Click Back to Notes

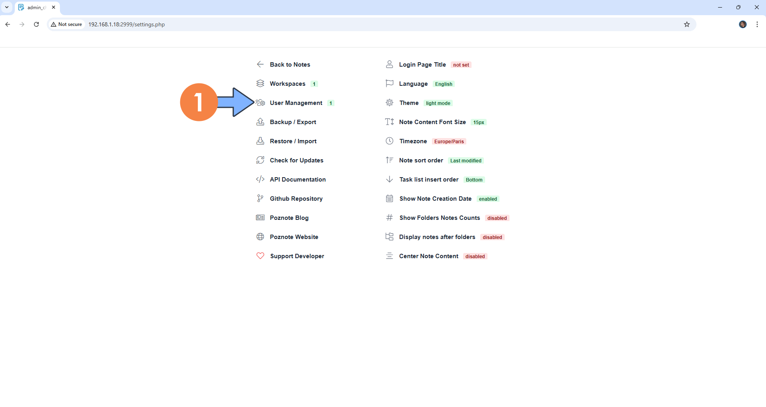(x=290, y=64)
